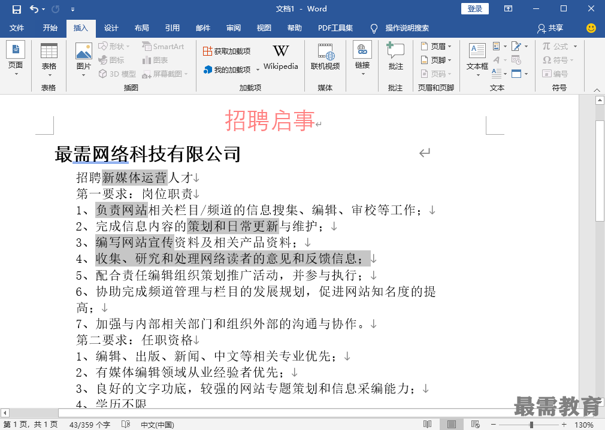Insert a table with the 表格 button
Image resolution: width=605 pixels, height=430 pixels.
pos(49,59)
